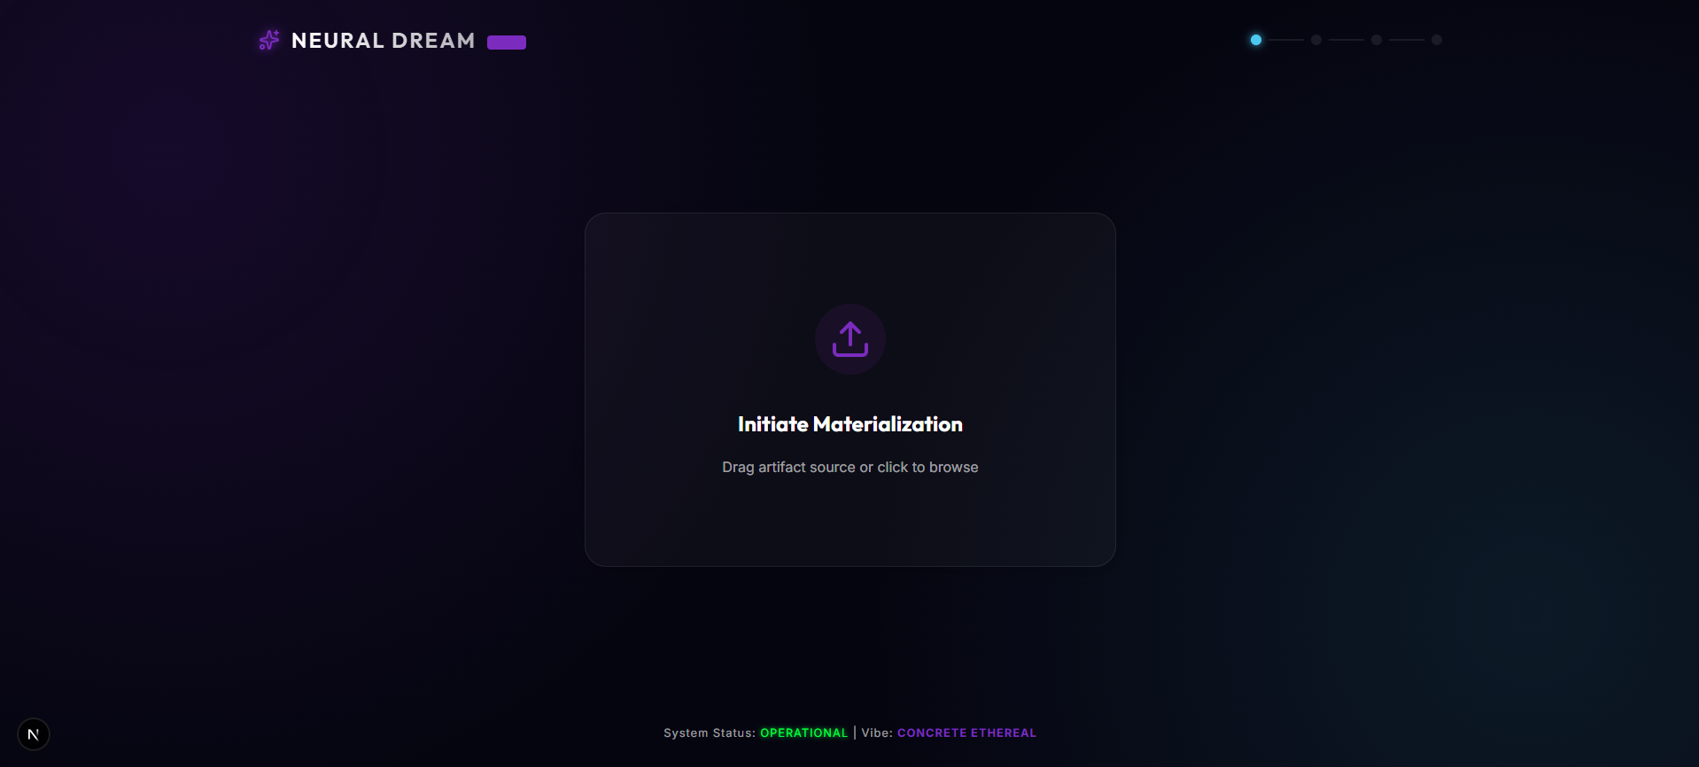Viewport: 1699px width, 767px height.
Task: Select the active blue first step dot
Action: click(1255, 40)
